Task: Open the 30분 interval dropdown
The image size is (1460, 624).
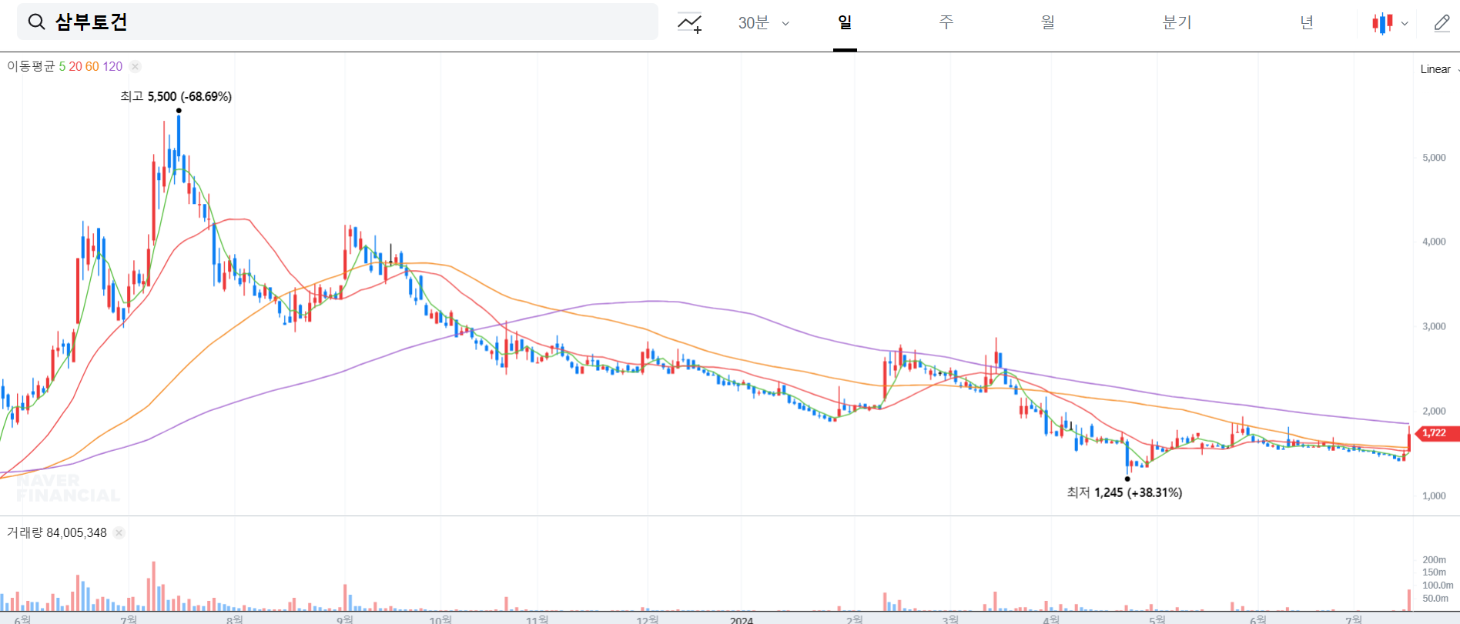Action: tap(763, 23)
